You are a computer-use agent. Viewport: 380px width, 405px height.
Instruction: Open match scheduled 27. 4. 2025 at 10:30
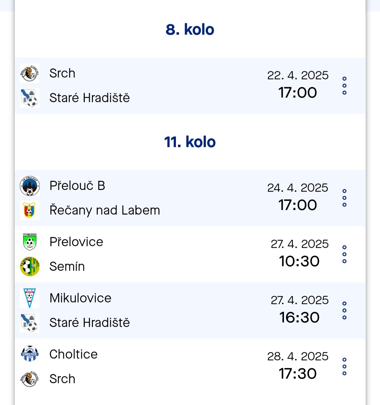(190, 254)
